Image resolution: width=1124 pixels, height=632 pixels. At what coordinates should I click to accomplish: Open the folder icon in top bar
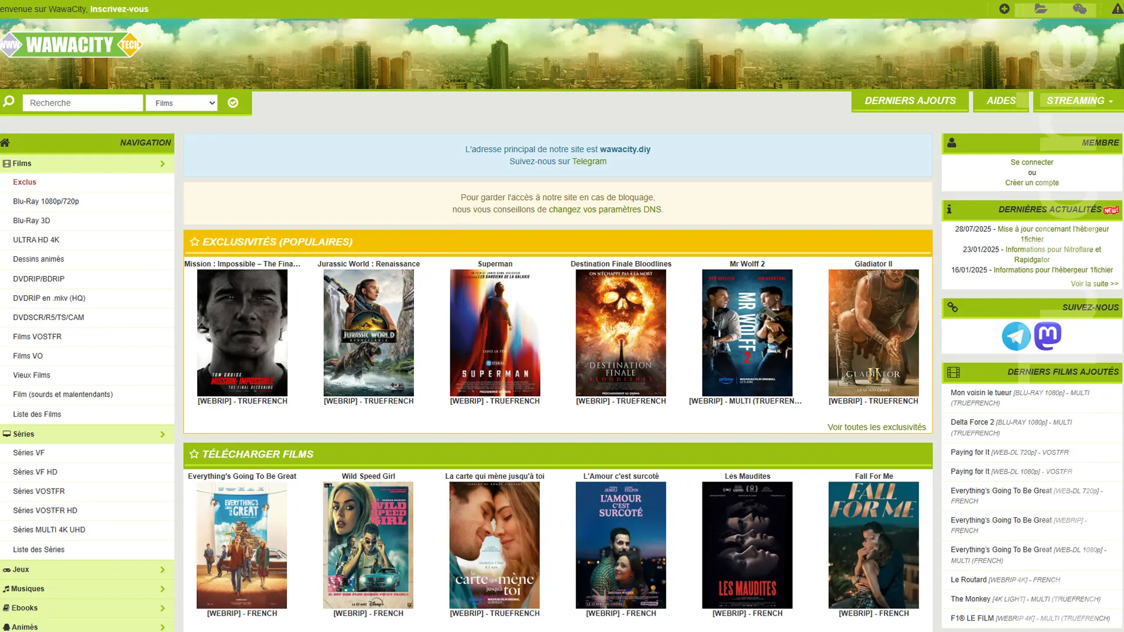point(1040,9)
